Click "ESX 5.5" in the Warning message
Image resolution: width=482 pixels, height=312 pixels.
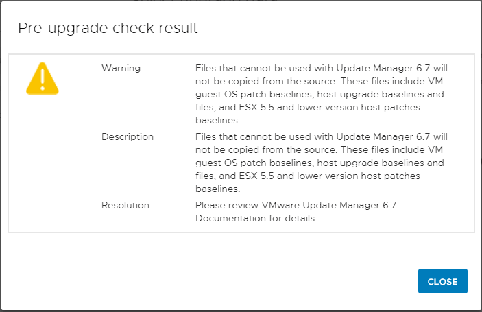(x=256, y=107)
